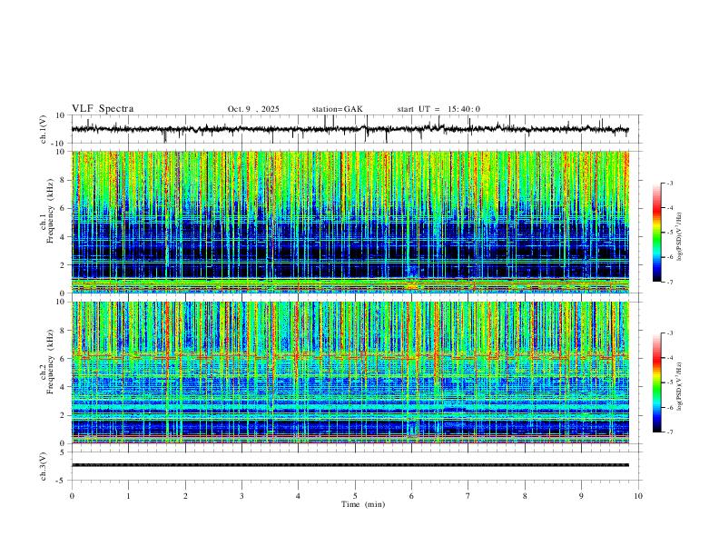Image resolution: width=719 pixels, height=556 pixels.
Task: Click the "station=GAK" header label
Action: 337,109
